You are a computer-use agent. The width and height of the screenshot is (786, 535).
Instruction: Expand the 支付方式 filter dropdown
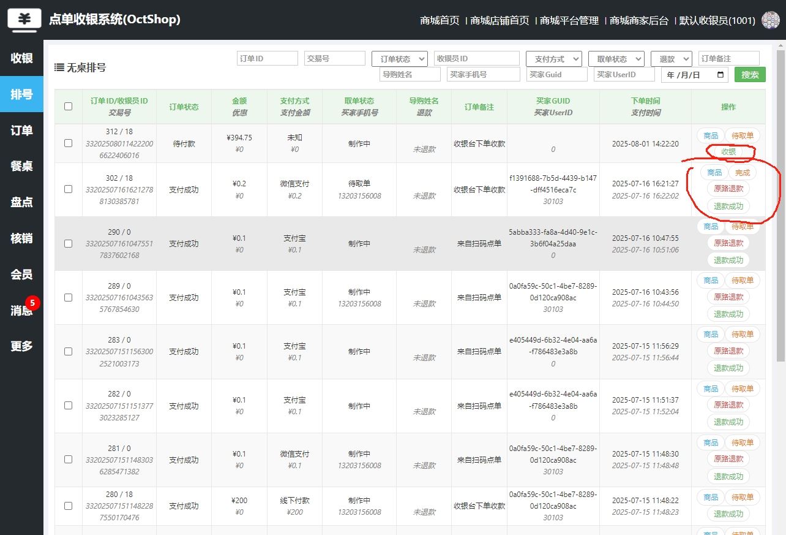click(x=554, y=59)
